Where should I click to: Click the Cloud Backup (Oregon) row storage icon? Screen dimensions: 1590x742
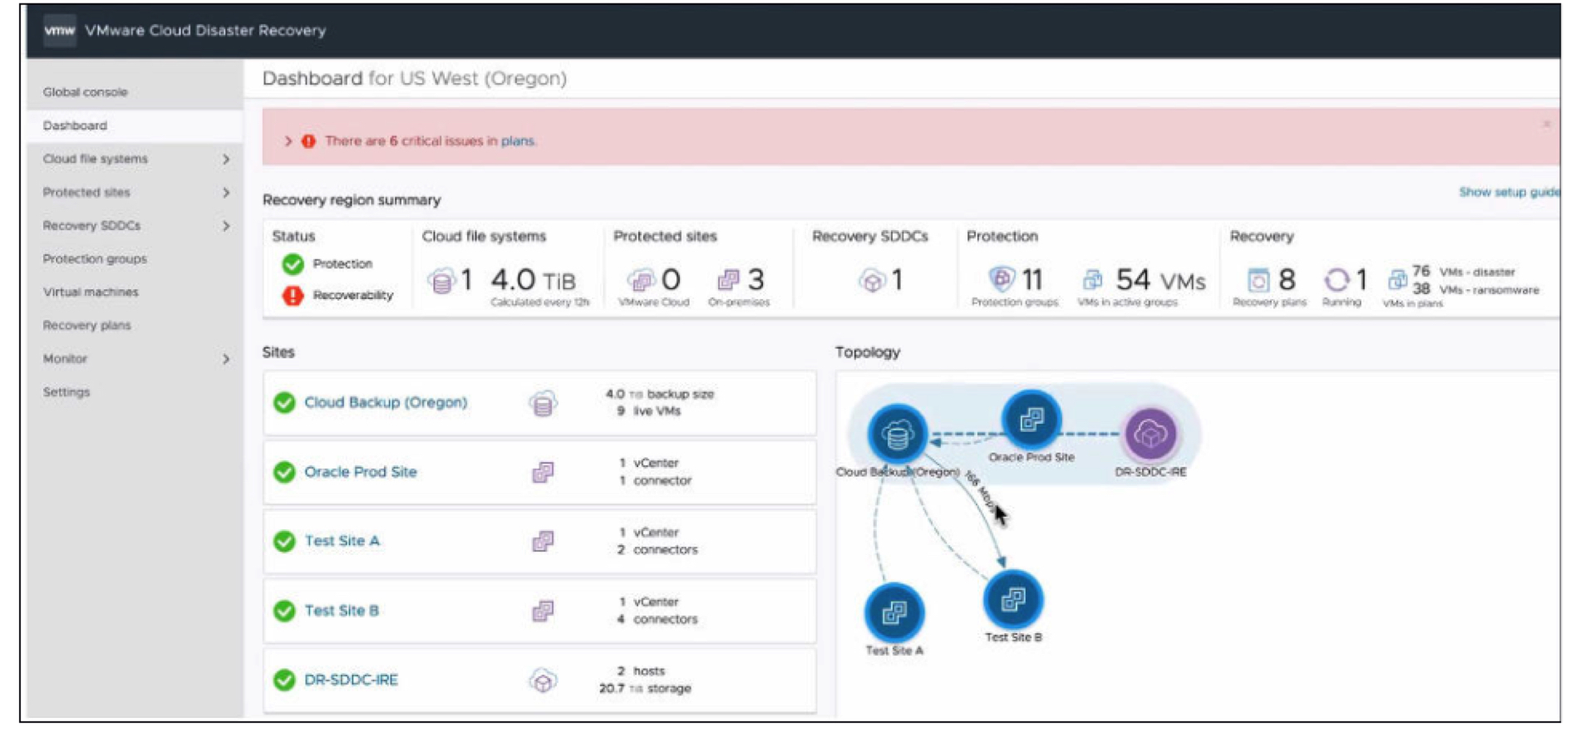[x=543, y=404]
